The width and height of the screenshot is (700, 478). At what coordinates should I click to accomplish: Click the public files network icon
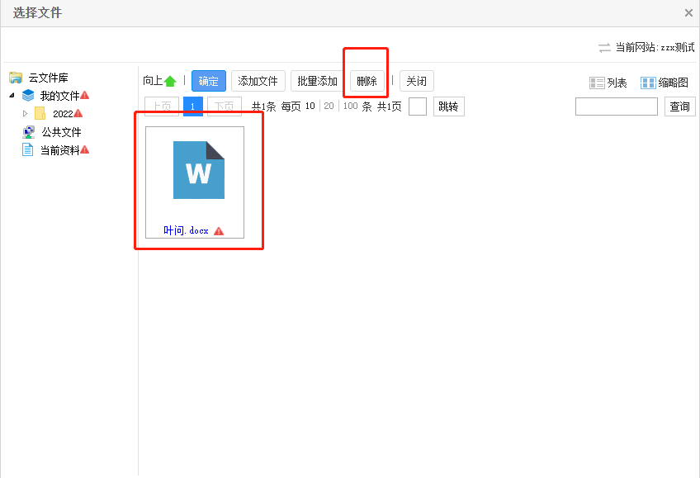[29, 132]
